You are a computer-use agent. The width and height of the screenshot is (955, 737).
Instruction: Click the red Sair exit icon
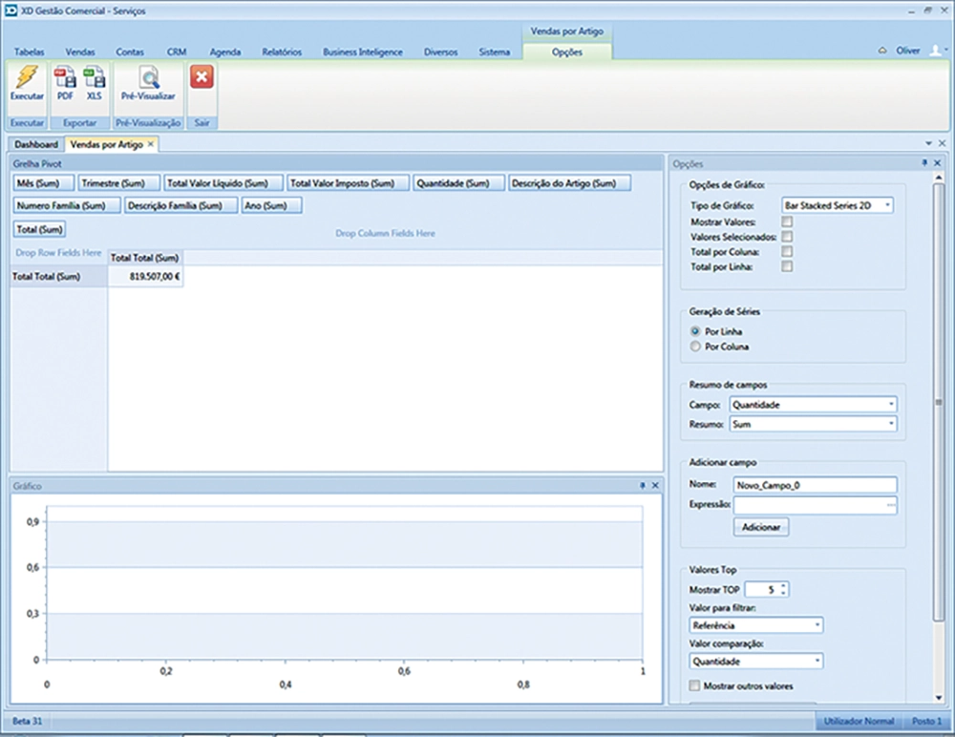coord(202,78)
